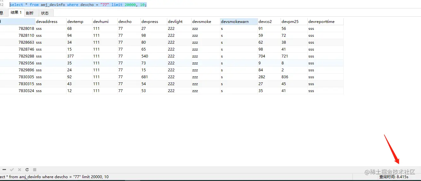Click the devreporttime column header

[325, 22]
